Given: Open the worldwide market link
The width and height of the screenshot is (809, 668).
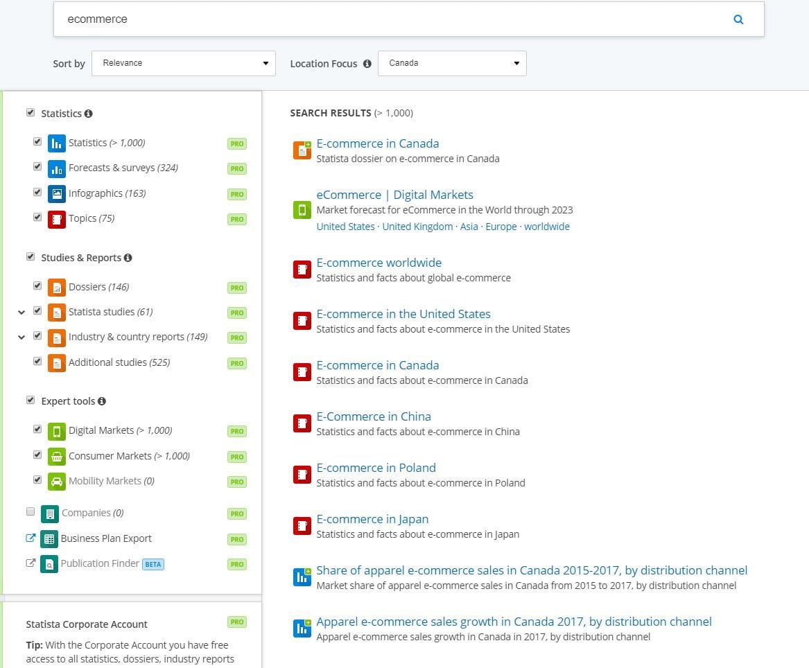Looking at the screenshot, I should pyautogui.click(x=547, y=227).
